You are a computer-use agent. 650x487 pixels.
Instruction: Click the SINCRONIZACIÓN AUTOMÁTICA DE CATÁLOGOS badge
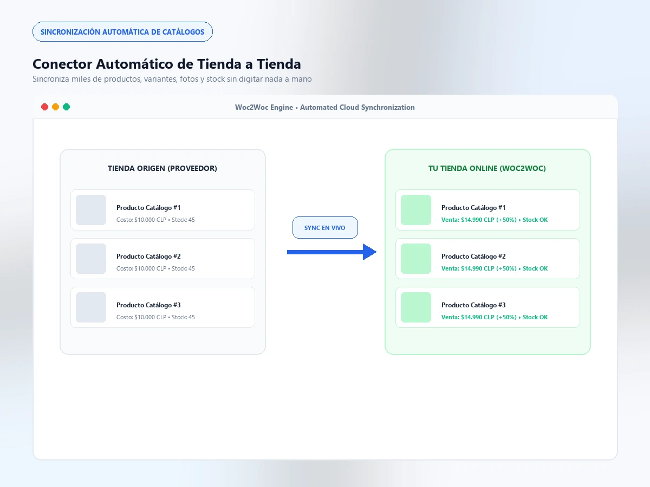(x=122, y=32)
